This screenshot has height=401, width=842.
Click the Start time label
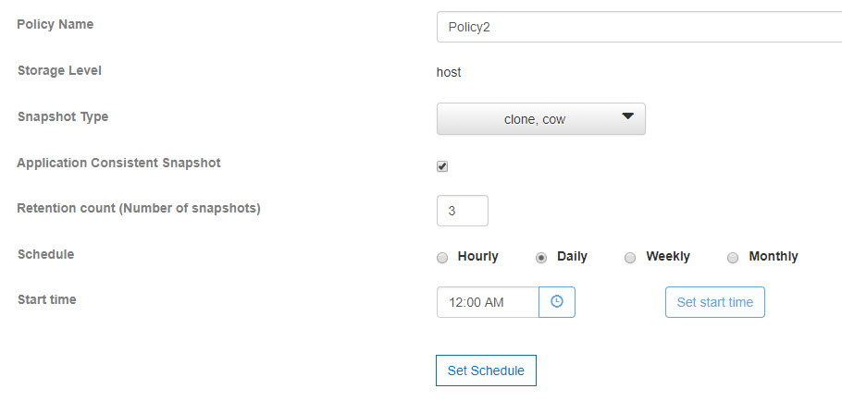click(46, 299)
